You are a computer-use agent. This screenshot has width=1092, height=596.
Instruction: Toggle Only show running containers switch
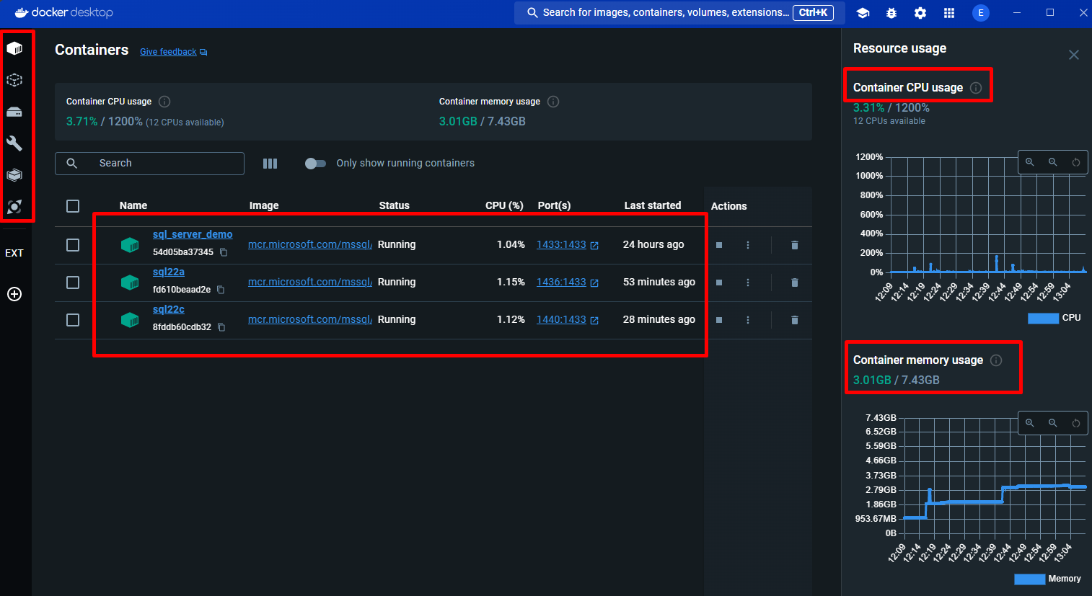tap(315, 164)
